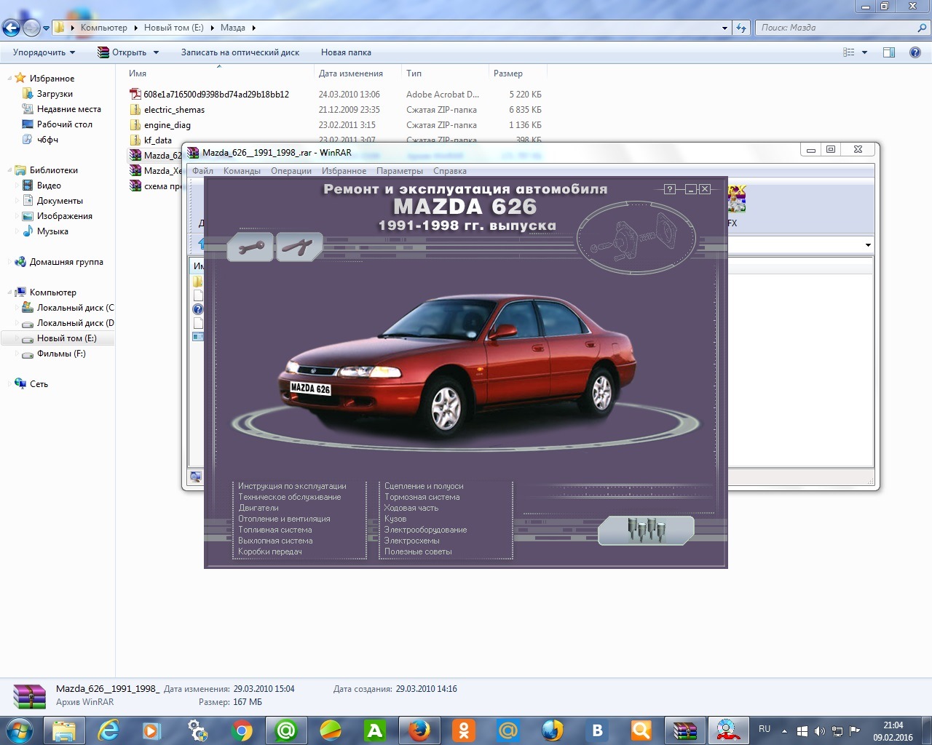The image size is (932, 745).
Task: Open the Команды menu in WinRAR
Action: (x=242, y=171)
